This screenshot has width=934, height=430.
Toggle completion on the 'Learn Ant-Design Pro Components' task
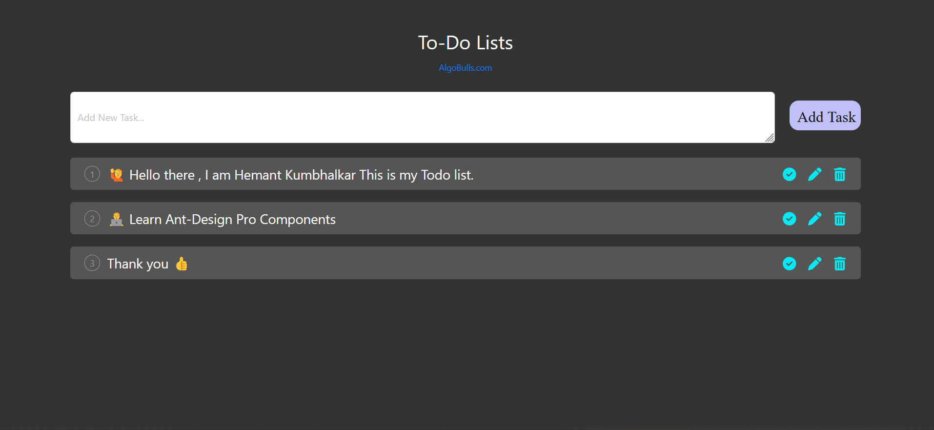point(789,219)
